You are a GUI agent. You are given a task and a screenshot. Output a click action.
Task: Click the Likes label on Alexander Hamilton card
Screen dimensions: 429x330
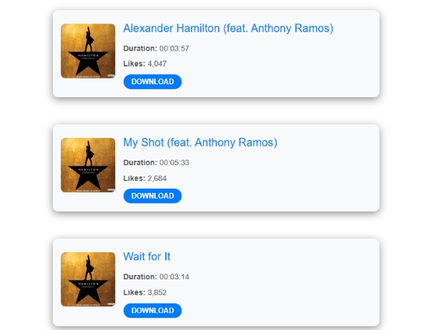[x=134, y=64]
